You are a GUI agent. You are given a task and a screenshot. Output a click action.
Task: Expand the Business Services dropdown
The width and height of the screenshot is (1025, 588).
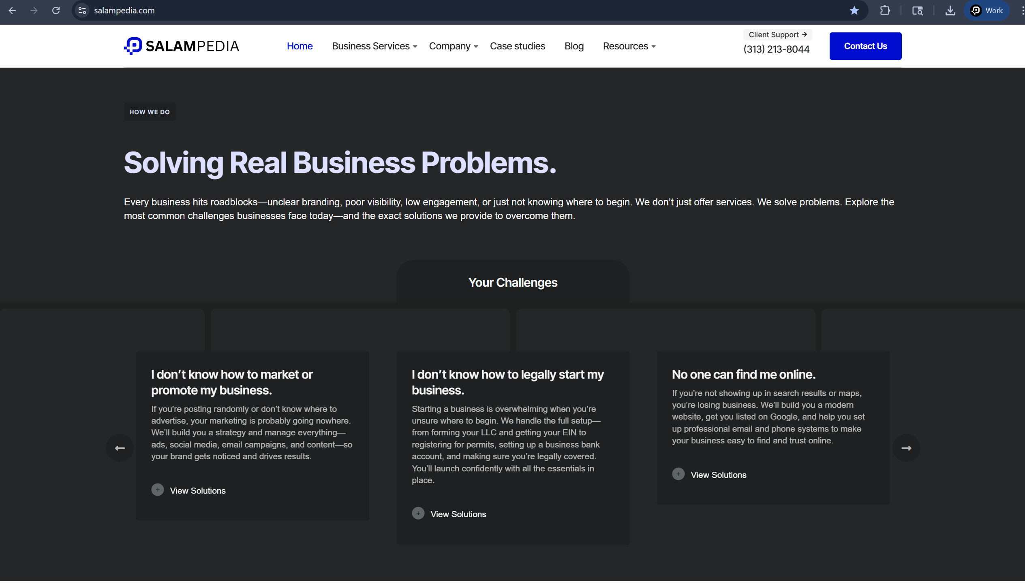374,46
